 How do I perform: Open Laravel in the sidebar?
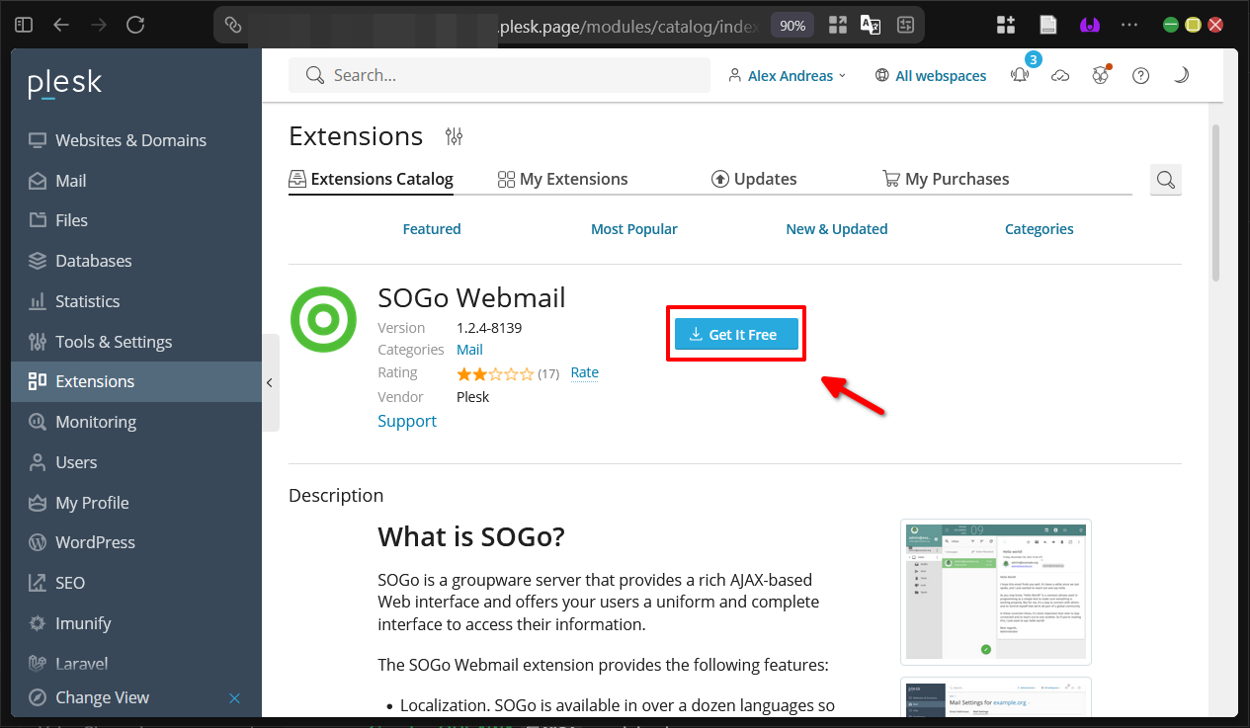(136, 664)
